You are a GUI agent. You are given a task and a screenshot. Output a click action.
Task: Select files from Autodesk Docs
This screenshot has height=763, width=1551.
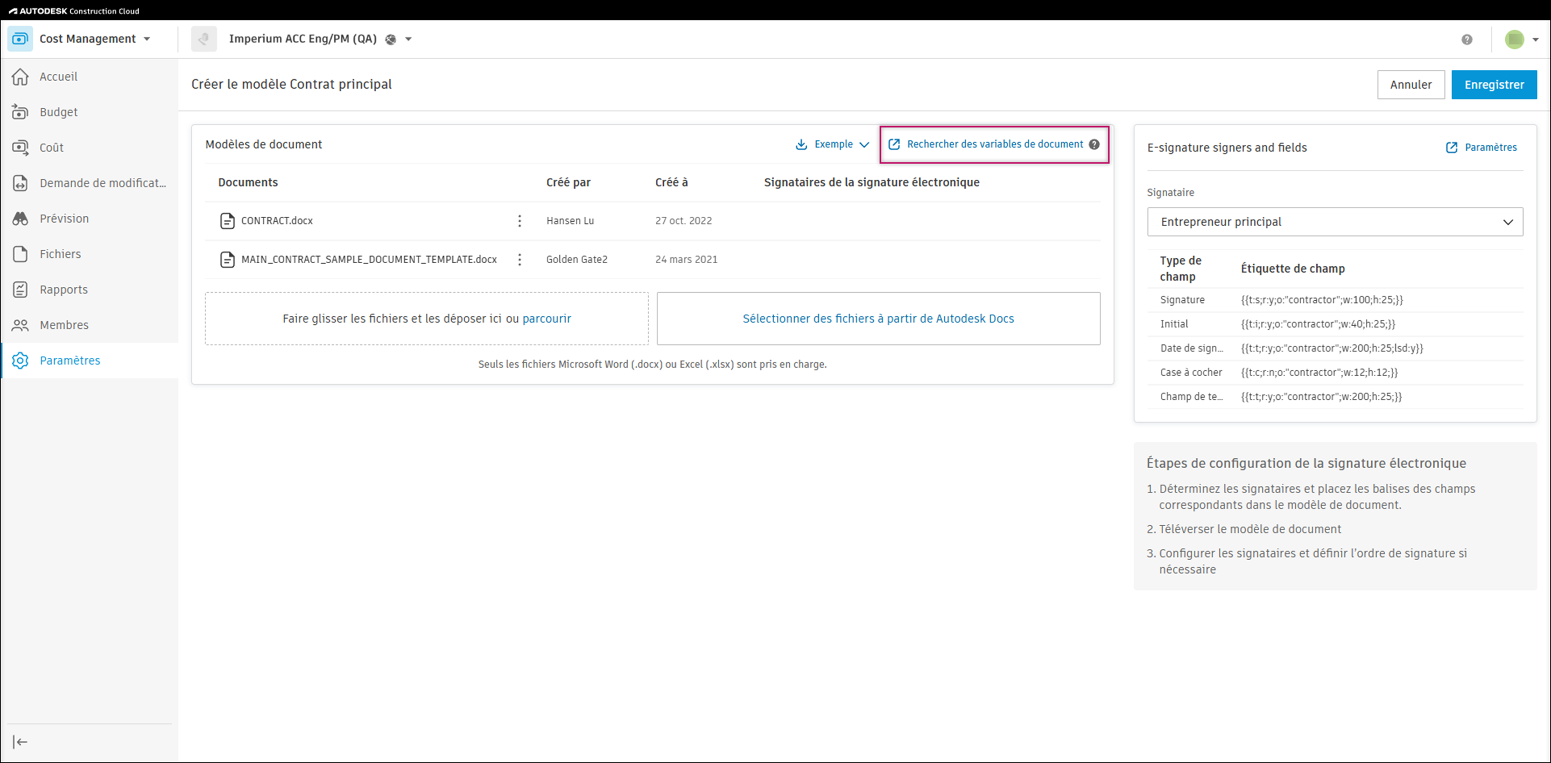click(878, 319)
